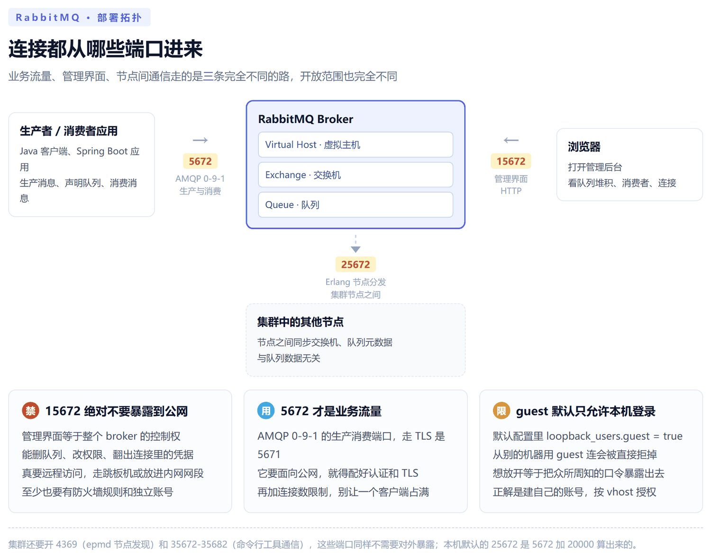Click the line 正解是建自己的账号，按 vhost 授权
711x558 pixels.
(574, 492)
